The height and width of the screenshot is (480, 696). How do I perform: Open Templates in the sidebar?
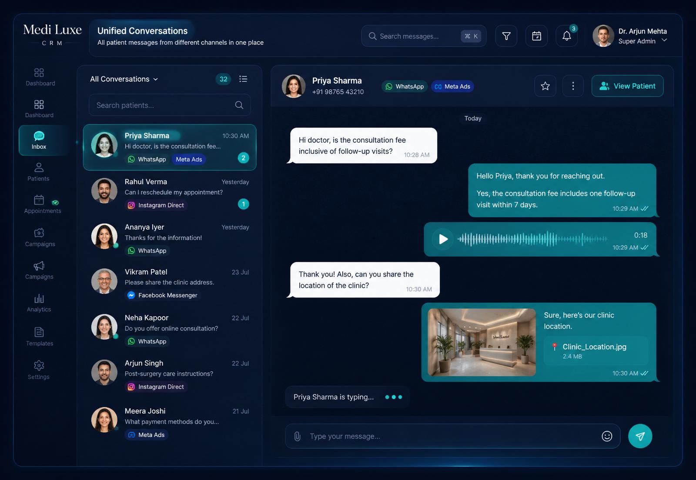coord(39,337)
